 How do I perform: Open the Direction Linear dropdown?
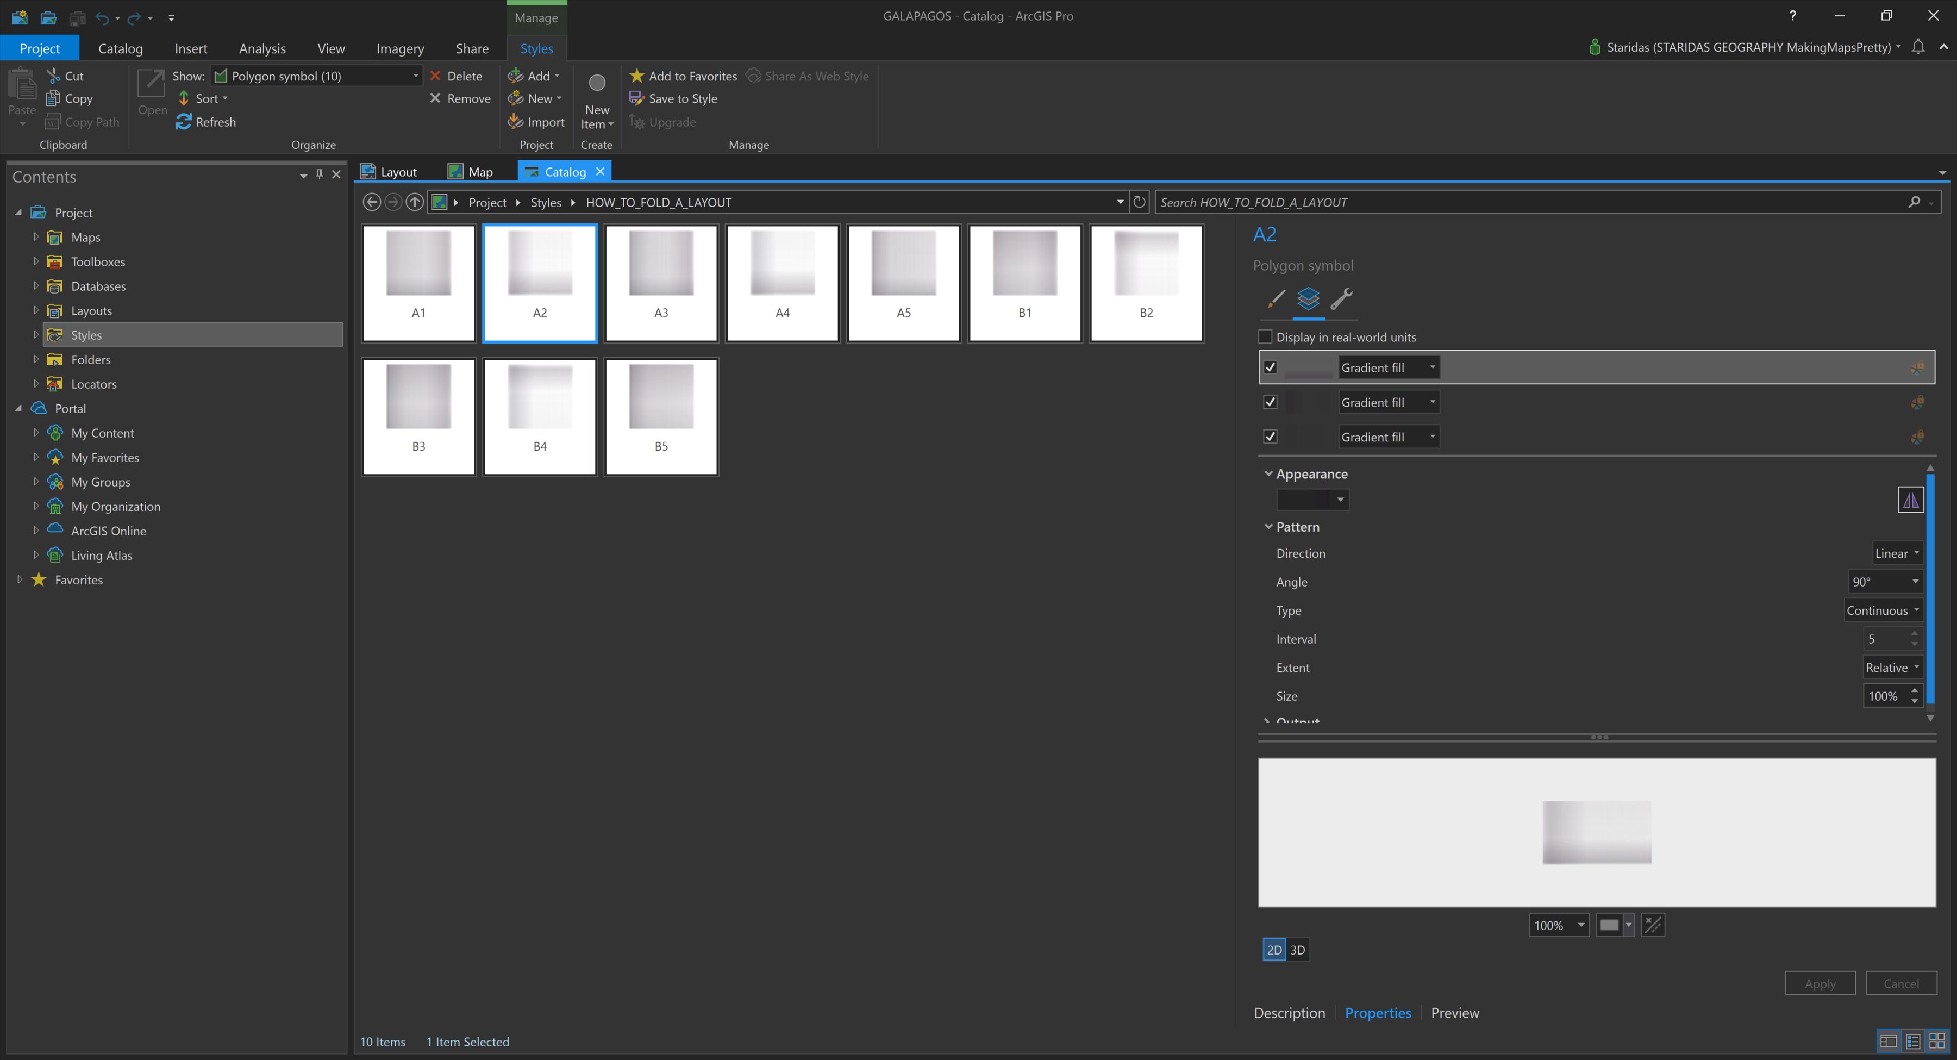(1896, 553)
